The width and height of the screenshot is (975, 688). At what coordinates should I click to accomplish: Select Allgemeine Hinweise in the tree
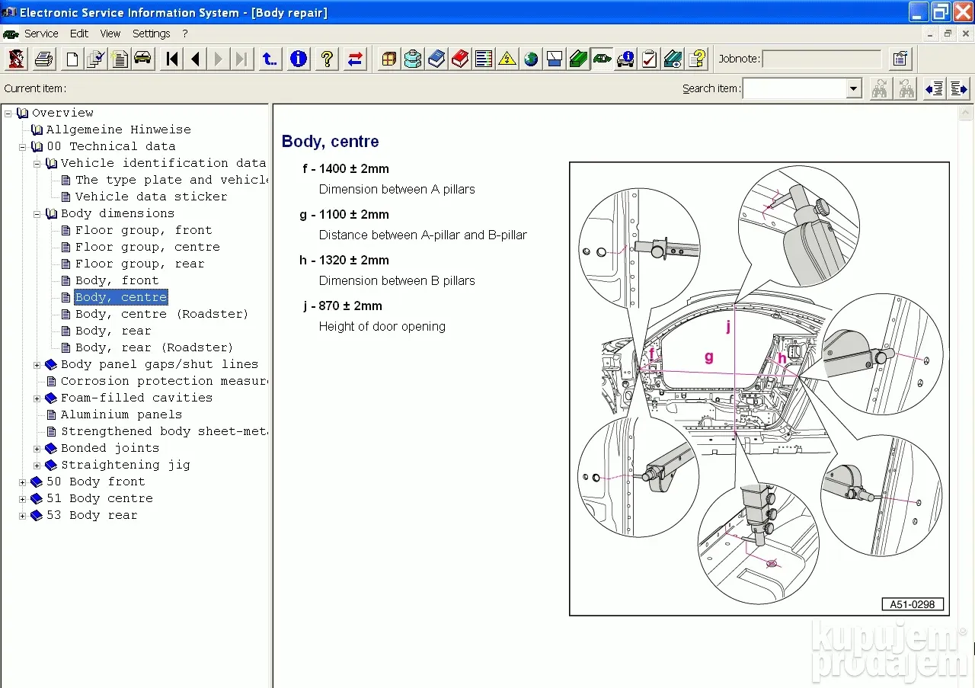coord(118,130)
